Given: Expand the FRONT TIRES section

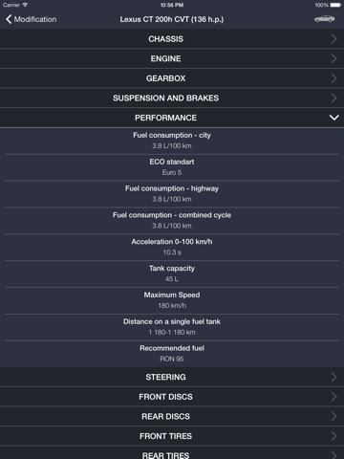Looking at the screenshot, I should pos(172,436).
